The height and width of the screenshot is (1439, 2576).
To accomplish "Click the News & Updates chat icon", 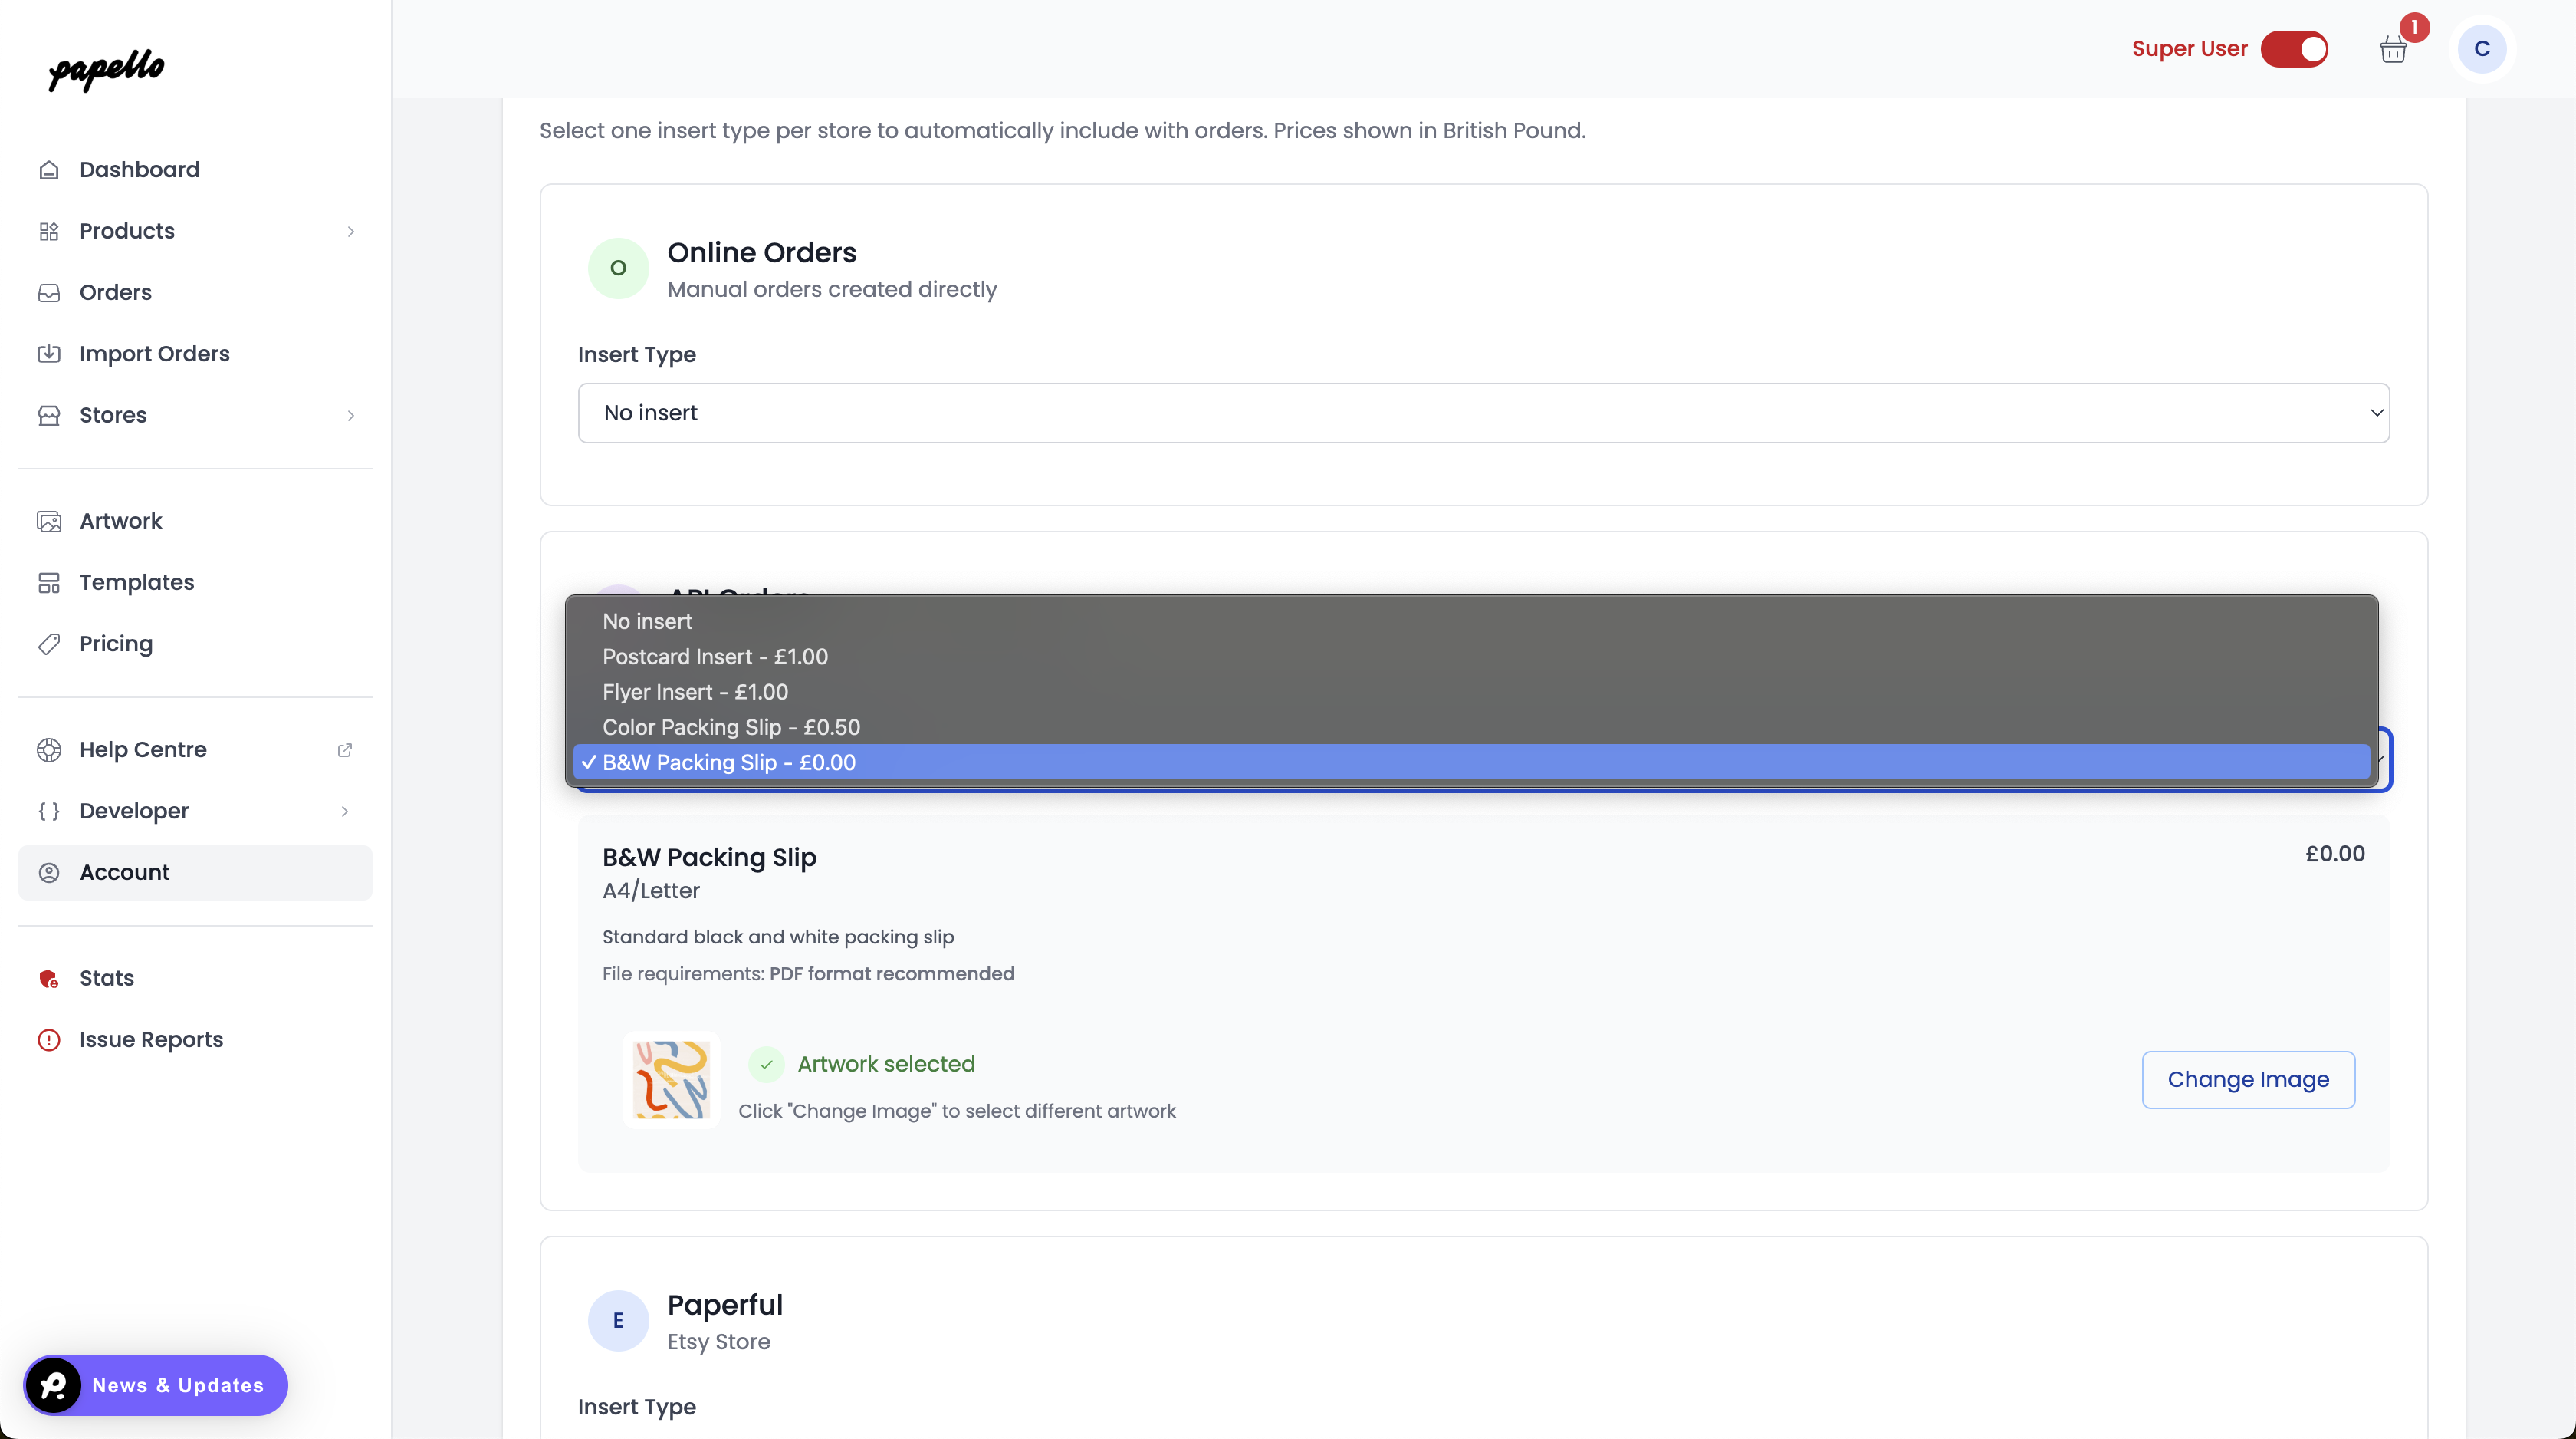I will 53,1385.
